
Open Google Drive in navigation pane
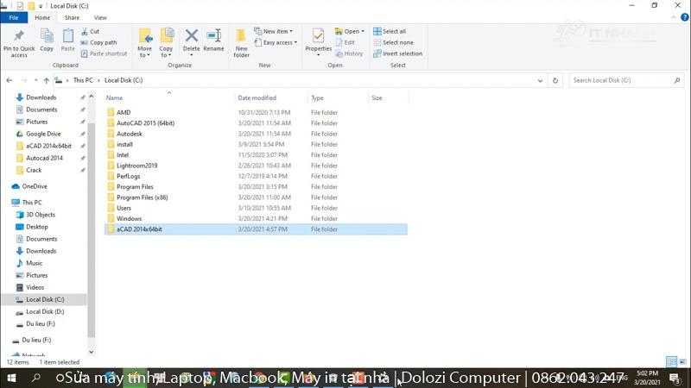[x=43, y=134]
